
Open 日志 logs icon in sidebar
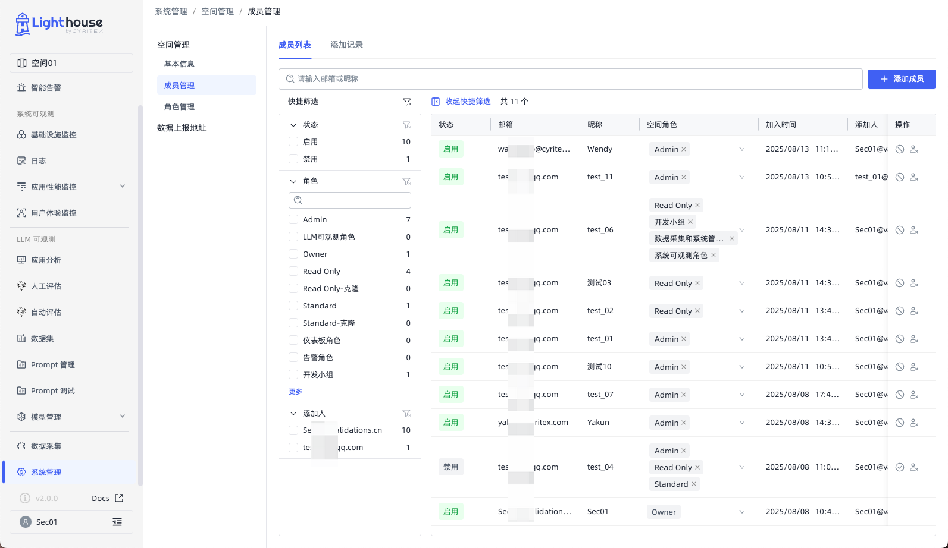pyautogui.click(x=21, y=161)
